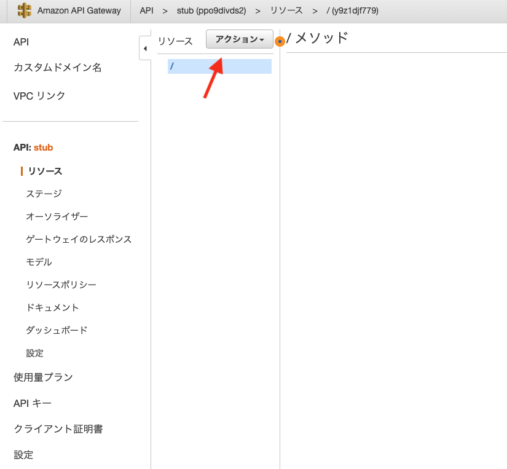Open 使用量プラン in left navigation
The image size is (507, 469).
[x=43, y=377]
